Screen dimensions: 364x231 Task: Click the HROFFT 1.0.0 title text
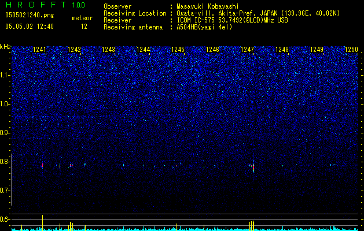pos(46,5)
